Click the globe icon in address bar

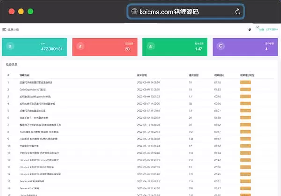pos(134,11)
